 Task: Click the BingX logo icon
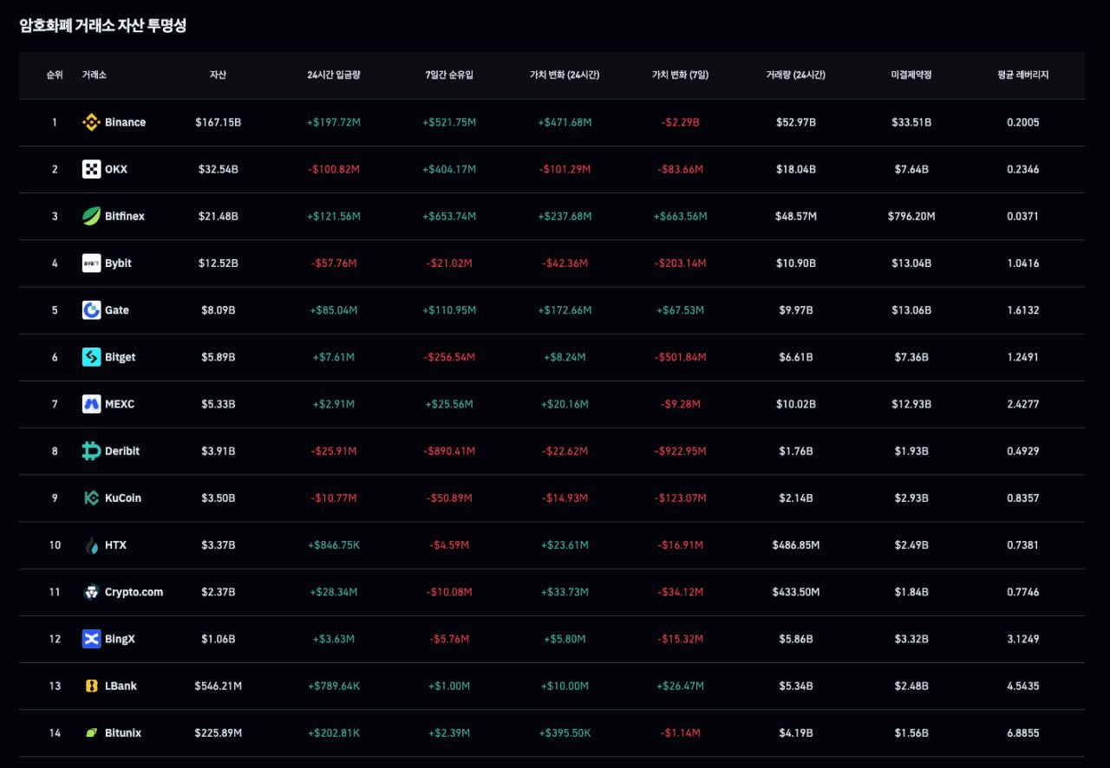91,639
